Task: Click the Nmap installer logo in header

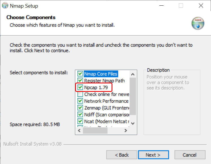Action: 197,23
